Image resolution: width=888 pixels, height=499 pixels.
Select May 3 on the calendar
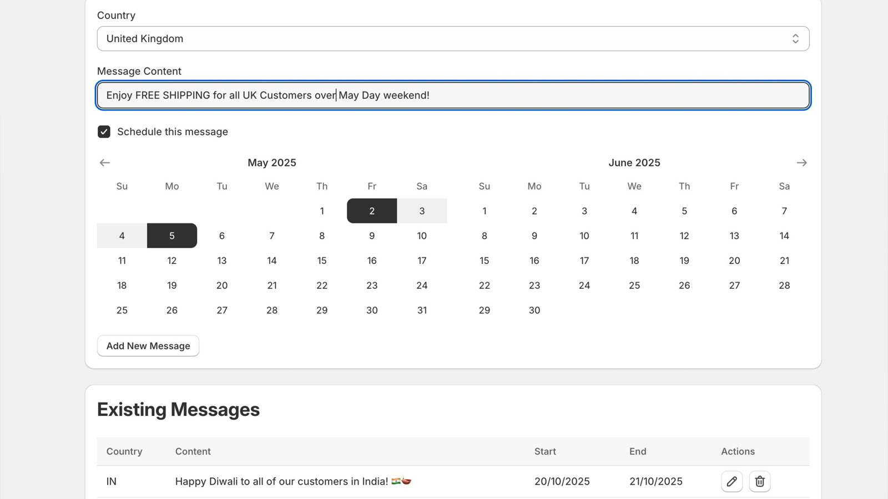point(422,211)
